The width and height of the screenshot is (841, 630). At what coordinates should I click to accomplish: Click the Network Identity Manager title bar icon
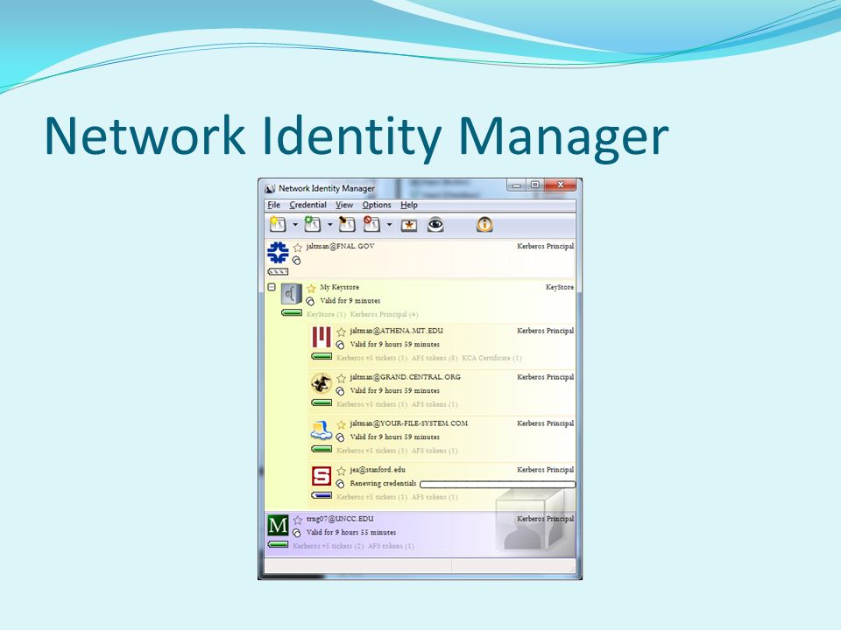click(270, 189)
